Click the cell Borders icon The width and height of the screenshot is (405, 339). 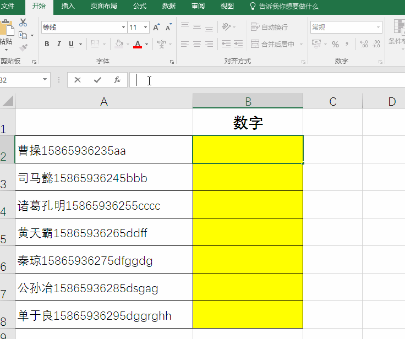(x=95, y=44)
